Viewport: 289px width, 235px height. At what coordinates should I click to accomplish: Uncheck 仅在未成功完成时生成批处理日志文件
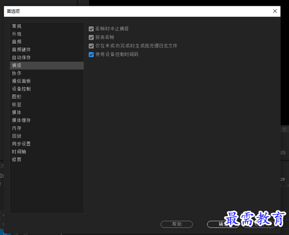[x=91, y=46]
